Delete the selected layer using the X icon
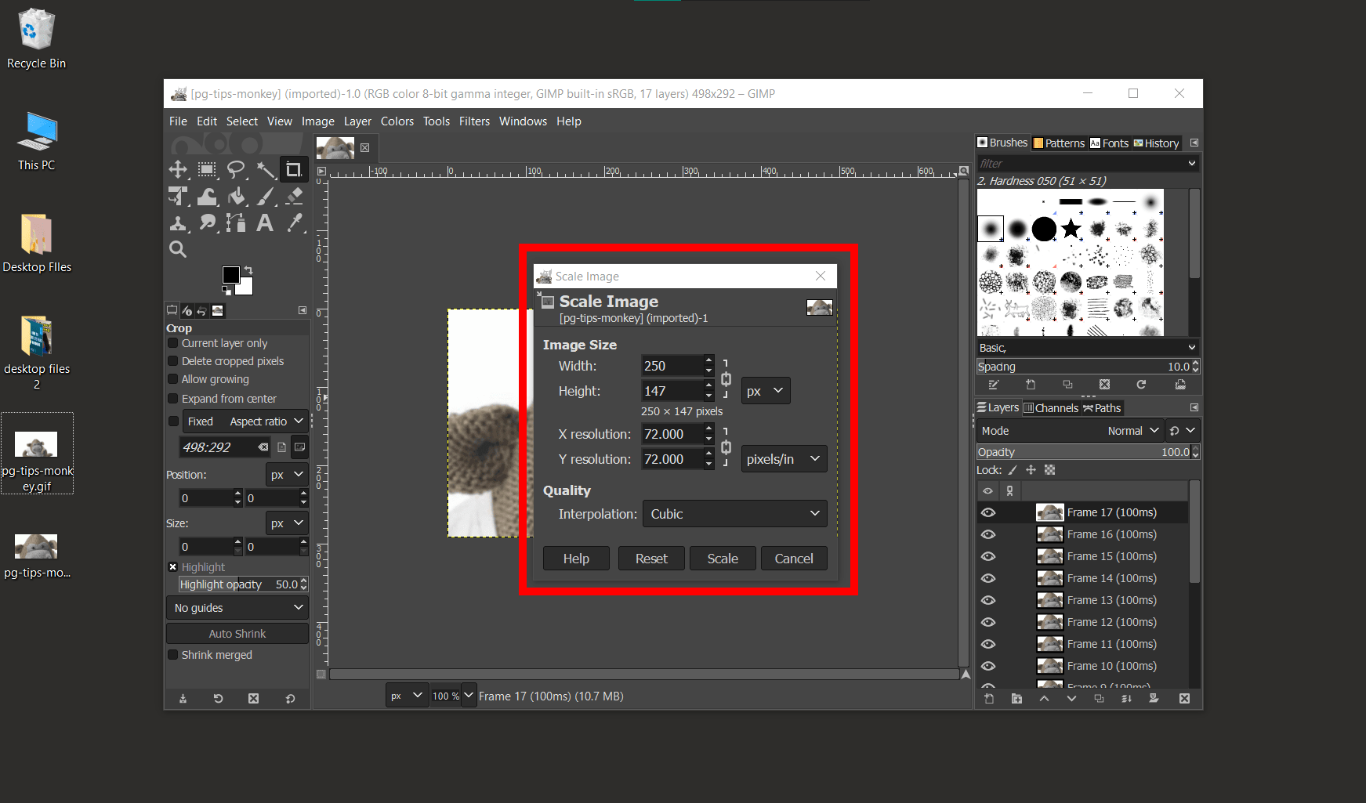Screen dimensions: 1366x803 pos(1184,698)
